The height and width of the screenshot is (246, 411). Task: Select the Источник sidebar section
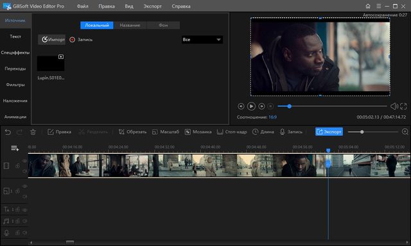point(15,20)
